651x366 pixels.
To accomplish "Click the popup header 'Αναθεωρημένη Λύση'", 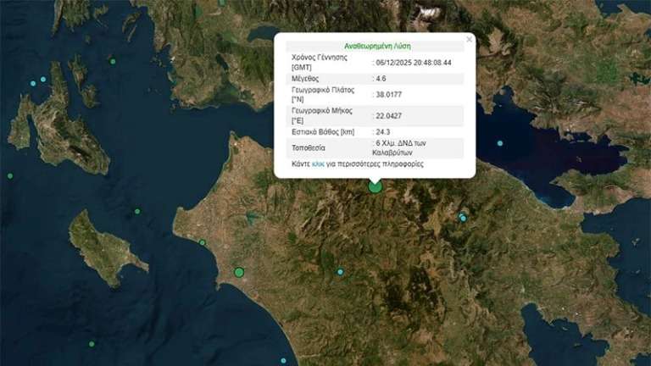I will tap(377, 46).
